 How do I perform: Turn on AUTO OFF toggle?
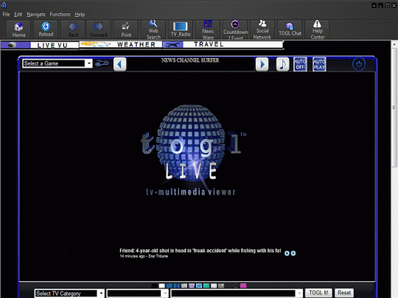point(300,64)
